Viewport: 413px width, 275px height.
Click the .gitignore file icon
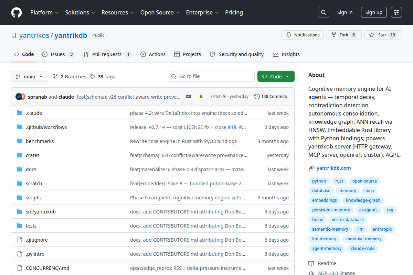tap(20, 240)
